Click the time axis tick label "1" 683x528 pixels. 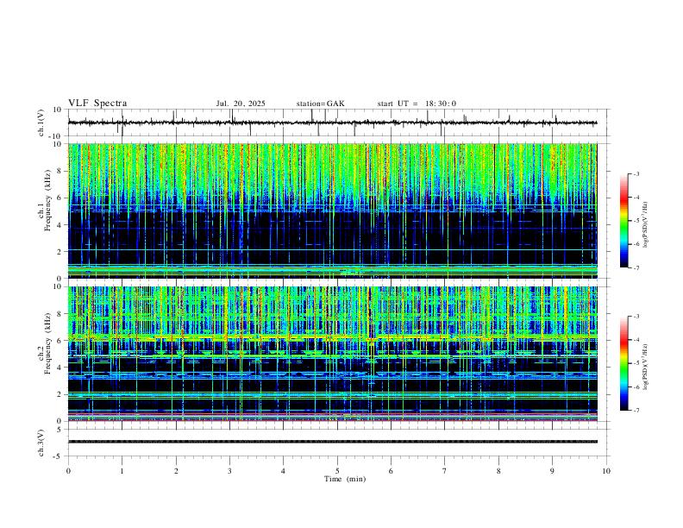[122, 471]
